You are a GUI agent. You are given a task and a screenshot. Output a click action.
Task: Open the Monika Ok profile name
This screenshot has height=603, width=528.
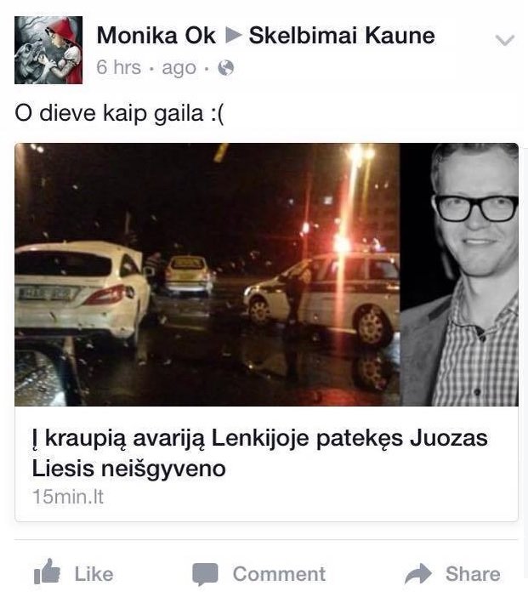156,36
